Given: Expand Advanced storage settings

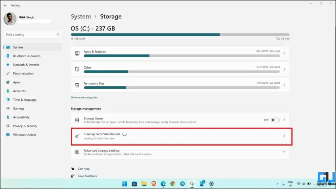Looking at the screenshot, I should 284,152.
